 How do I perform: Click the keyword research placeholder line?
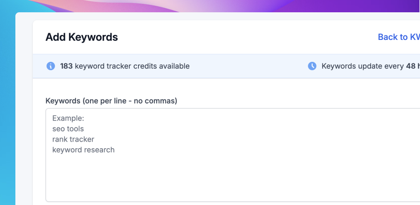point(83,150)
